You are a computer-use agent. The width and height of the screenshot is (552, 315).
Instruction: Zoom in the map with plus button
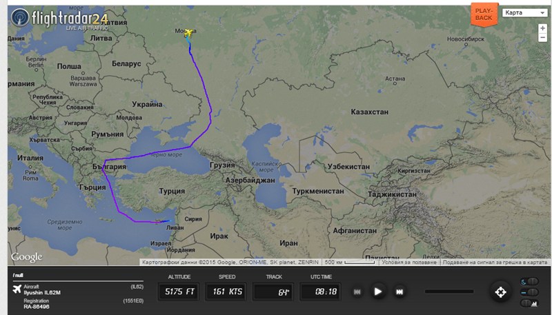point(542,28)
